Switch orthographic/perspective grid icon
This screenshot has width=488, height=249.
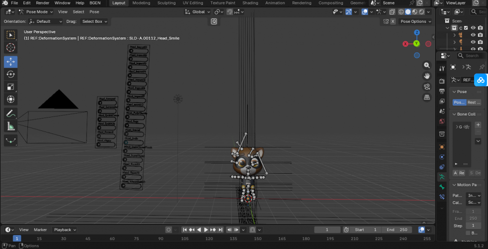(427, 97)
